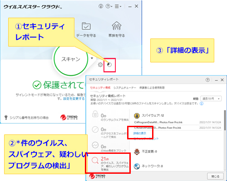The image size is (227, 181).
Task: Click the ネットワーク globe icon
Action: [137, 167]
